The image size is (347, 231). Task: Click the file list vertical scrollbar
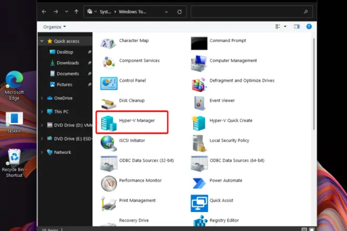314,84
